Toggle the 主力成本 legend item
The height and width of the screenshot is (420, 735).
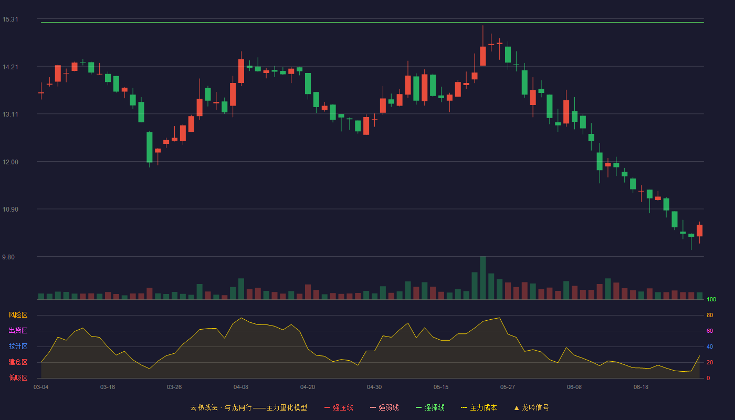[x=479, y=407]
